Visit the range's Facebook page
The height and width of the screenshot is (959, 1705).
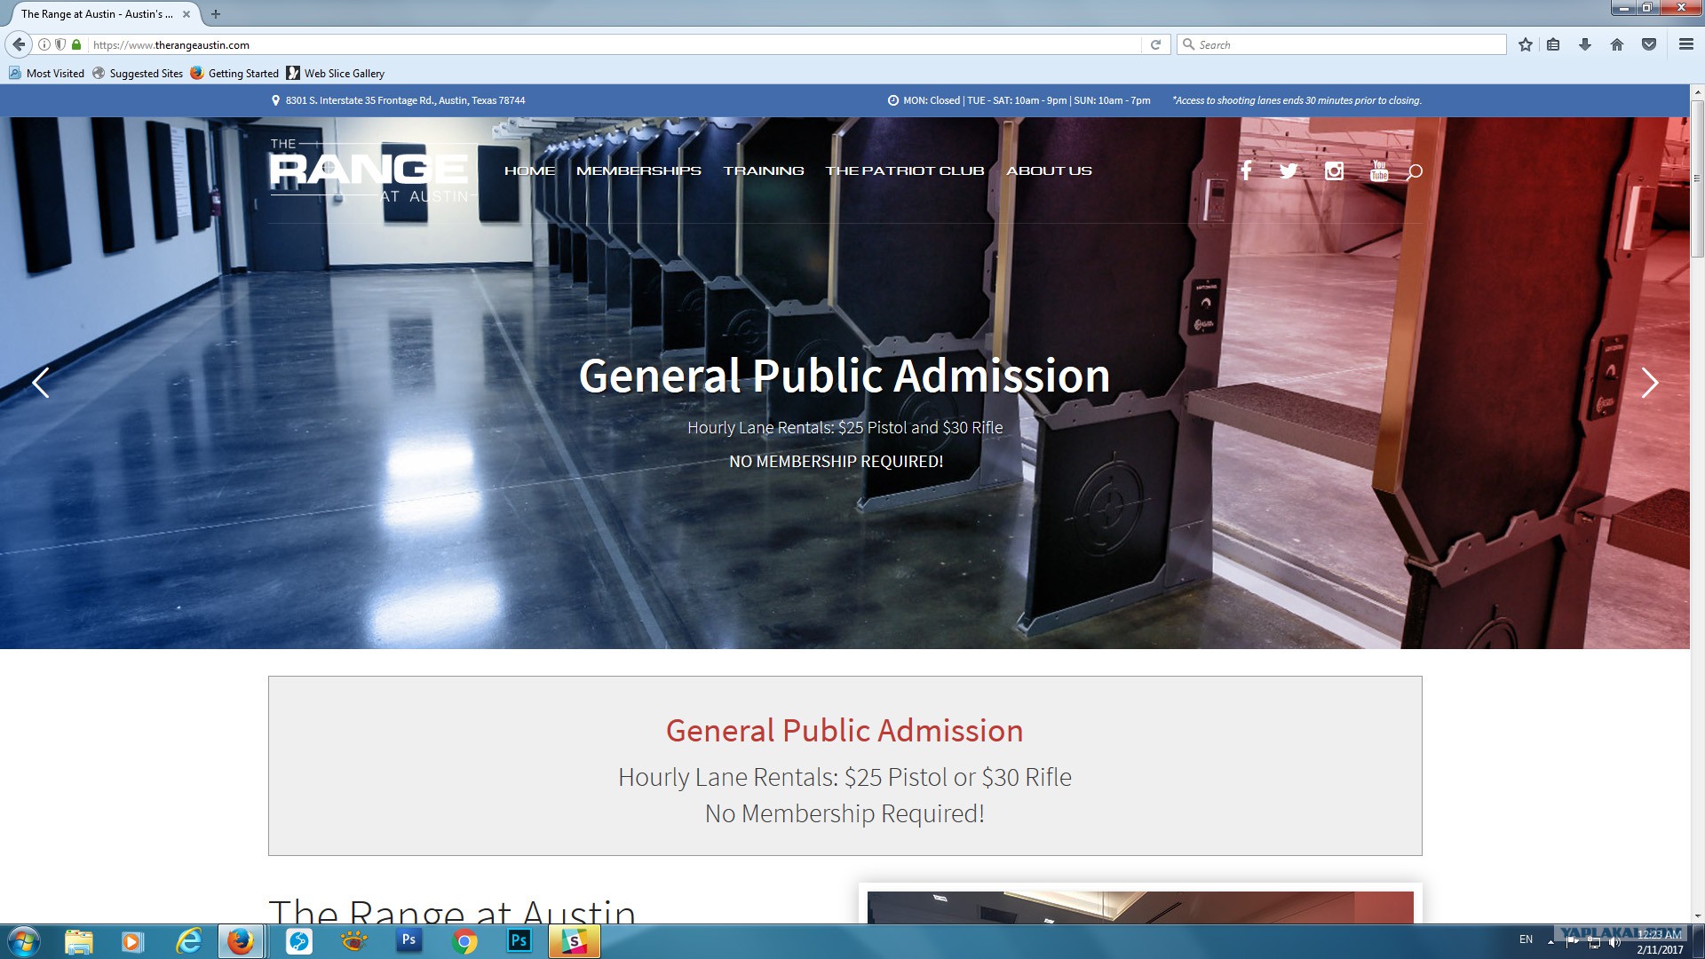coord(1247,170)
